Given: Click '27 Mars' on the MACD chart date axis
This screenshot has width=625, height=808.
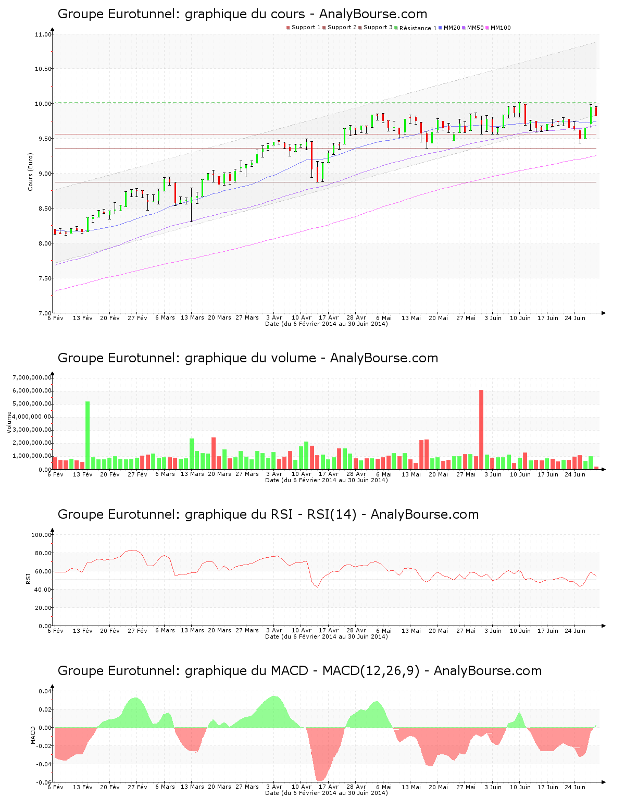Looking at the screenshot, I should tap(247, 787).
